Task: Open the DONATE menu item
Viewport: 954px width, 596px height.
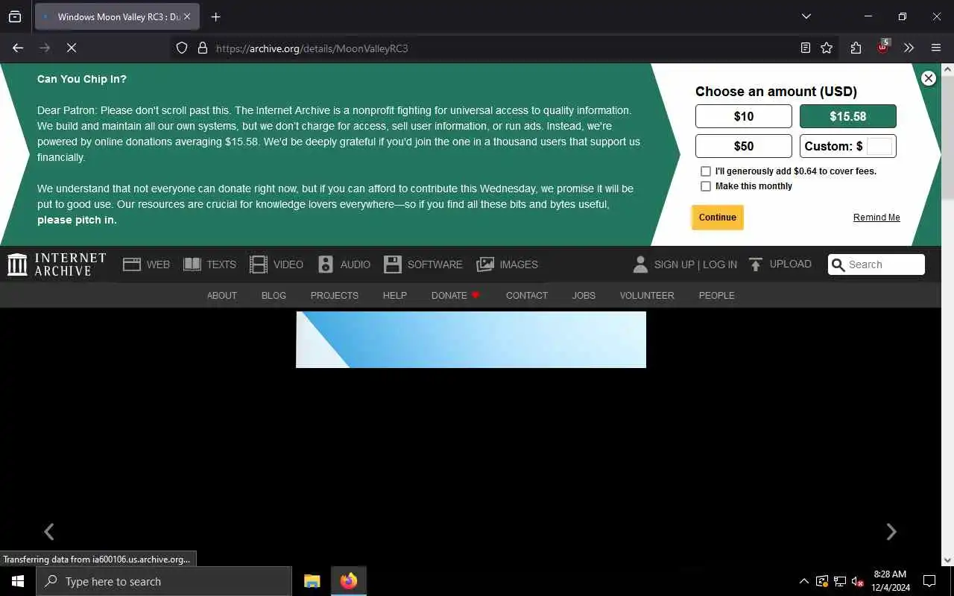Action: (x=455, y=296)
